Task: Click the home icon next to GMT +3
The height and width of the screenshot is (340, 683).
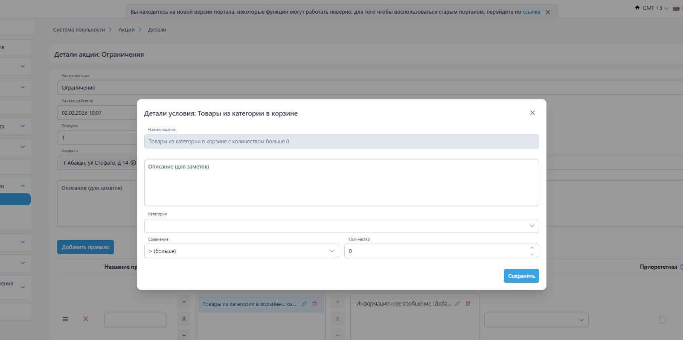Action: (637, 8)
